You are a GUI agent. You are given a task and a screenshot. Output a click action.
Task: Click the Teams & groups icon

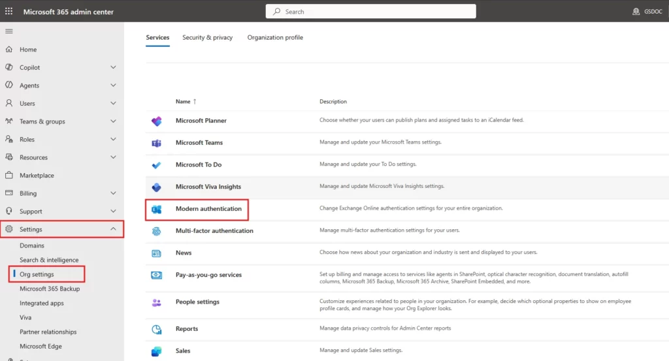[9, 121]
